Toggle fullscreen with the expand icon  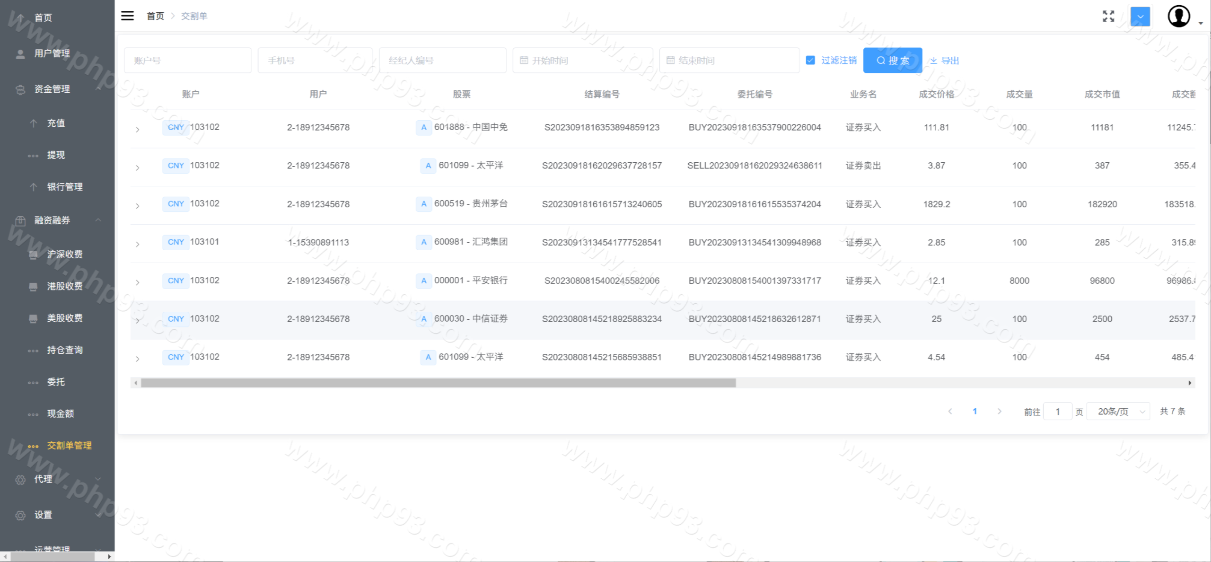click(x=1108, y=16)
